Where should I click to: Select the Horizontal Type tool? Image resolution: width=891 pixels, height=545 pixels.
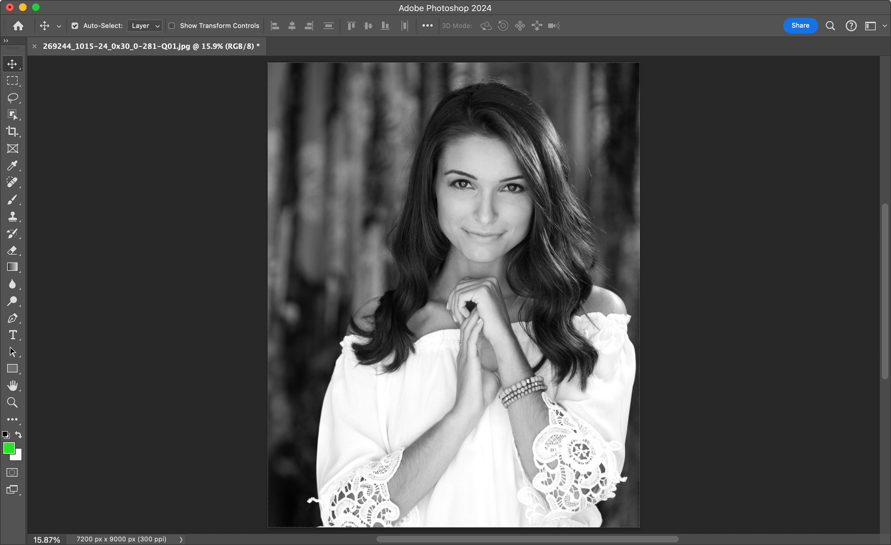tap(12, 335)
